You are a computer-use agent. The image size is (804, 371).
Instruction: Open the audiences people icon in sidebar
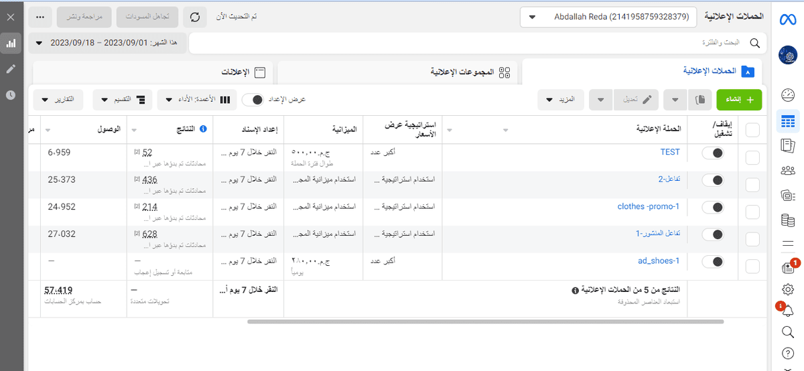click(x=788, y=170)
